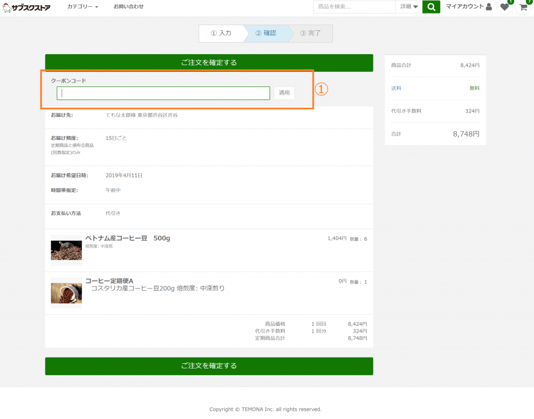Focus the クーポンコード input field
This screenshot has height=419, width=534.
pyautogui.click(x=163, y=93)
